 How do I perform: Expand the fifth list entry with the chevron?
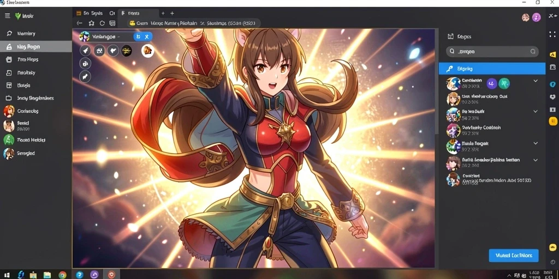pos(536,143)
